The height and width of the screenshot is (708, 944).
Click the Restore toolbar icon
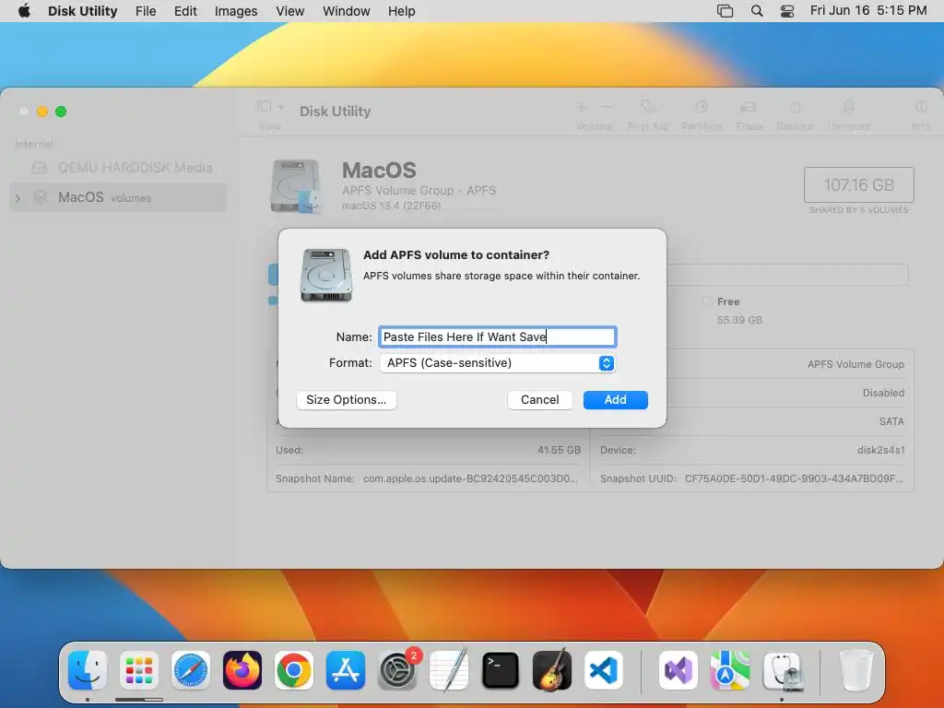tap(795, 107)
